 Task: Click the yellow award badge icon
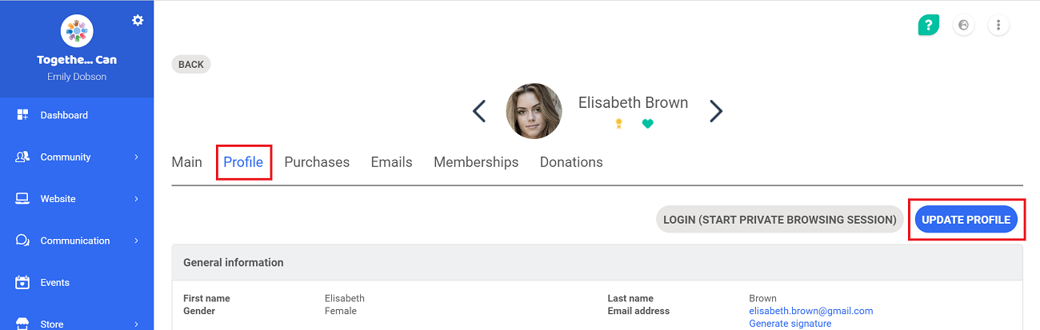pyautogui.click(x=618, y=124)
